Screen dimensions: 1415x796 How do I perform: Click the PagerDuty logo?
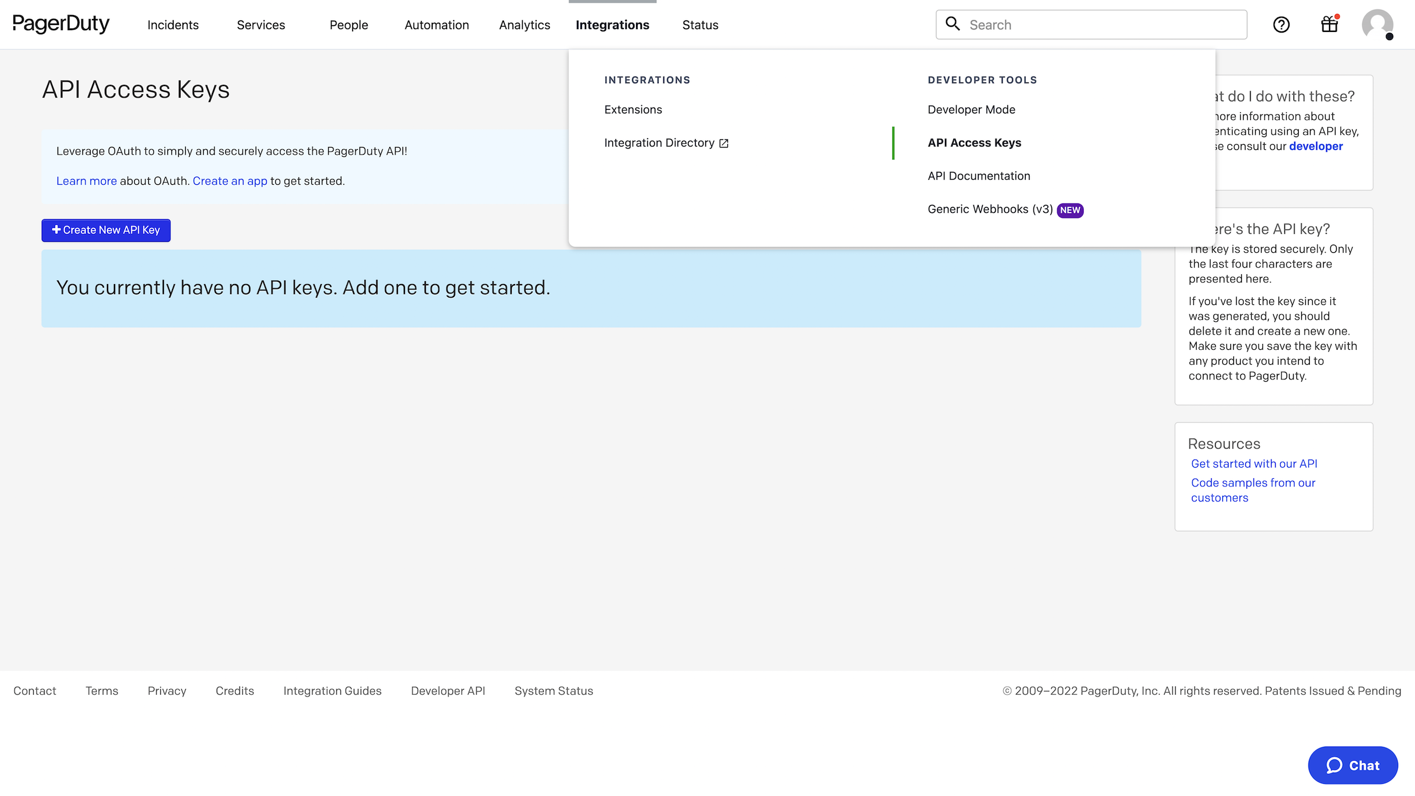tap(62, 24)
